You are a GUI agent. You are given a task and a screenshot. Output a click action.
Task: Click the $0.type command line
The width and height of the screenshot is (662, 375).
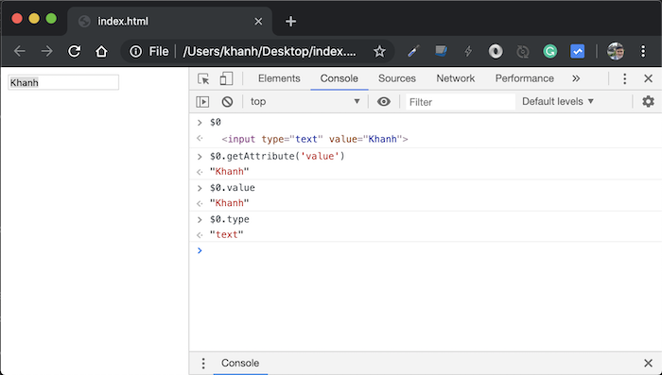[x=229, y=219]
